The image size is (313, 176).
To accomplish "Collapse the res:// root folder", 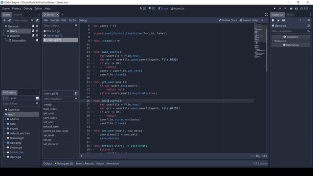I will pos(3,114).
